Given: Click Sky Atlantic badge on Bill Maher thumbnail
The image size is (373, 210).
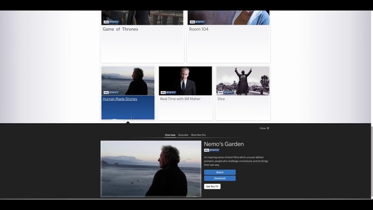Looking at the screenshot, I should (x=168, y=92).
